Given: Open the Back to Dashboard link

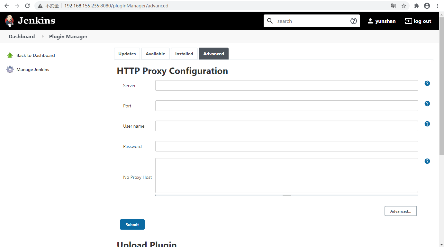Looking at the screenshot, I should [36, 55].
